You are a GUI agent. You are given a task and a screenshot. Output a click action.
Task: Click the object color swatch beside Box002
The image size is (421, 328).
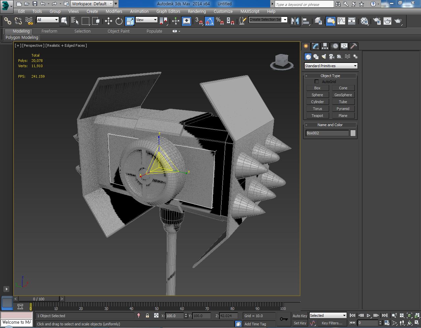click(353, 133)
